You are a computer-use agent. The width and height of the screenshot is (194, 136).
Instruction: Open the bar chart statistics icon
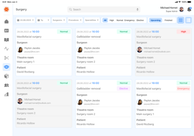coord(6,94)
